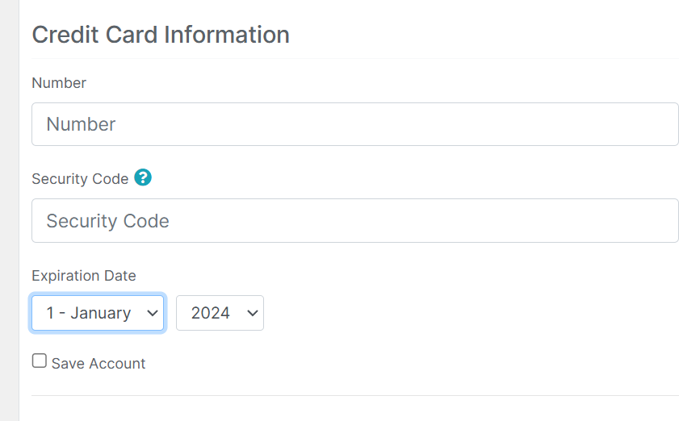
Task: Click the Expiration Date label
Action: pos(84,276)
